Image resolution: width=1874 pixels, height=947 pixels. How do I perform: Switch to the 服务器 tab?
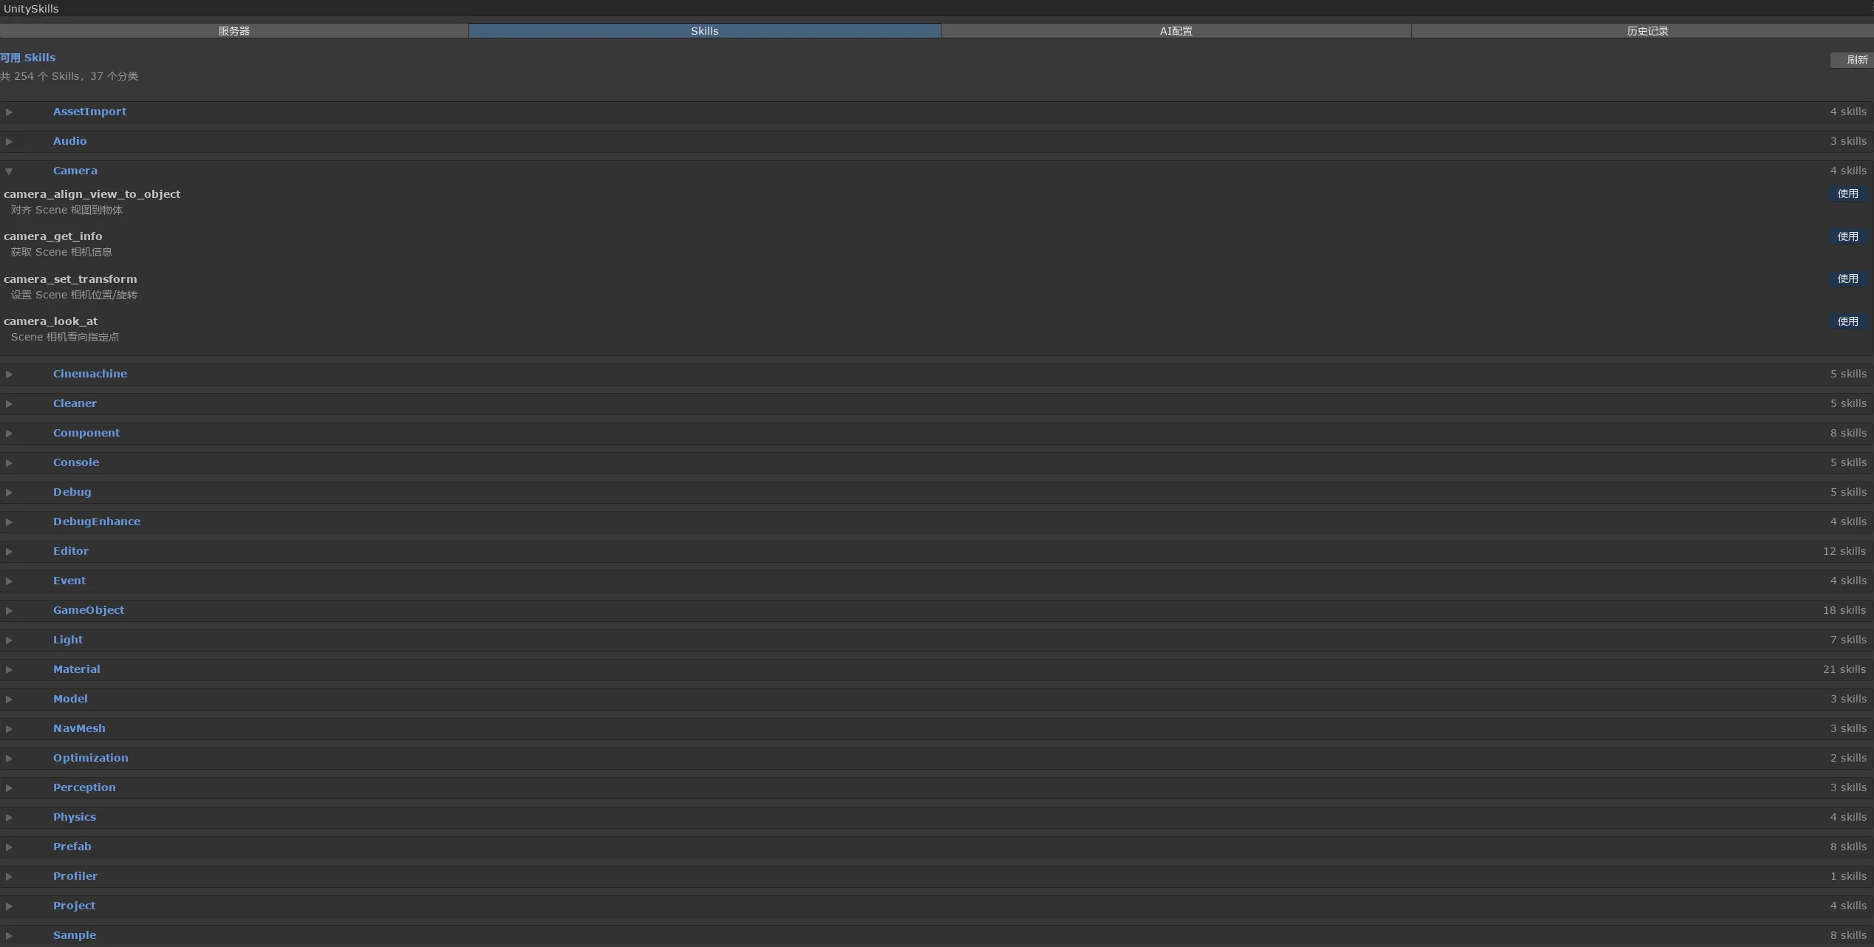coord(234,31)
